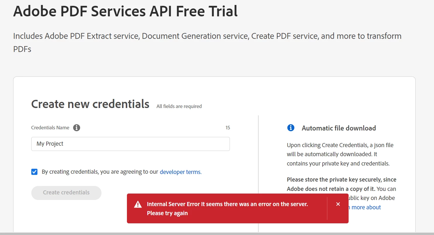Screen dimensions: 434x235
Task: Click the 15 character counter
Action: coord(228,128)
